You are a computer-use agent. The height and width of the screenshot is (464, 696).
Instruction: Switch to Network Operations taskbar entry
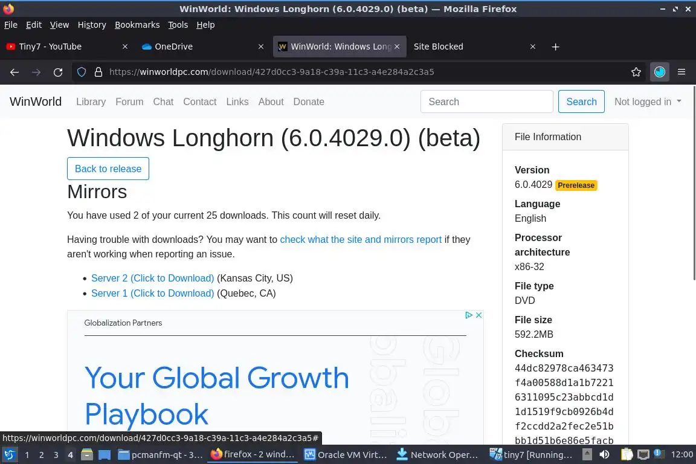tap(438, 455)
